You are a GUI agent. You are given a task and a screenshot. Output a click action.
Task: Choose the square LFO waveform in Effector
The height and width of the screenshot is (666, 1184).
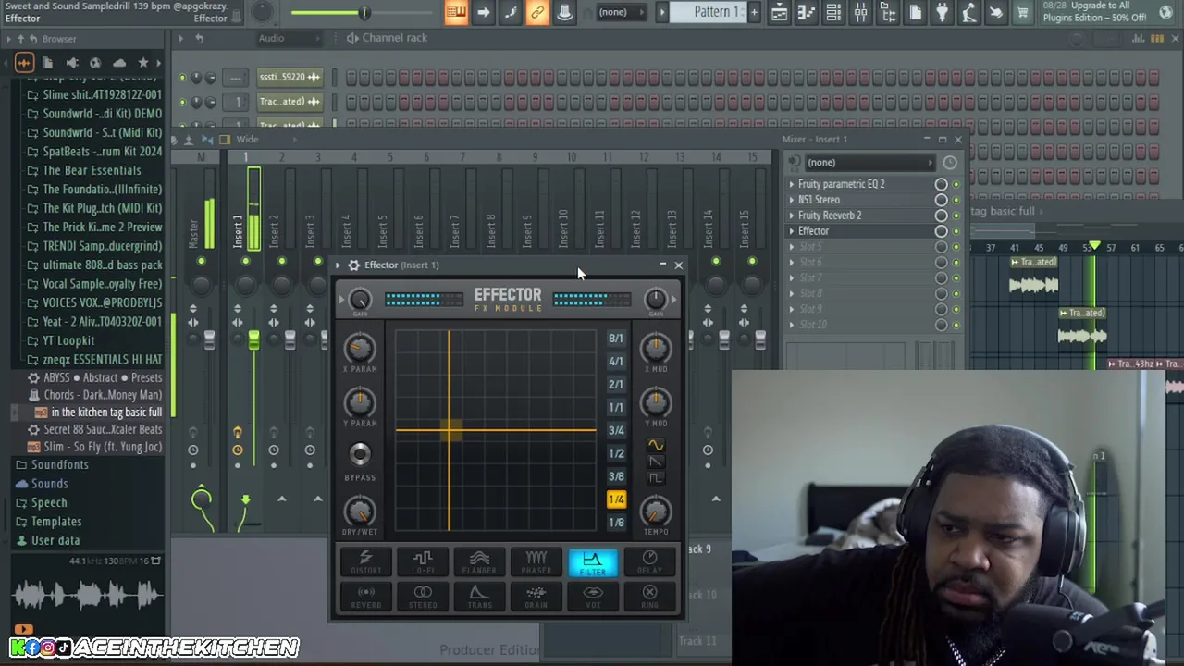pos(655,478)
